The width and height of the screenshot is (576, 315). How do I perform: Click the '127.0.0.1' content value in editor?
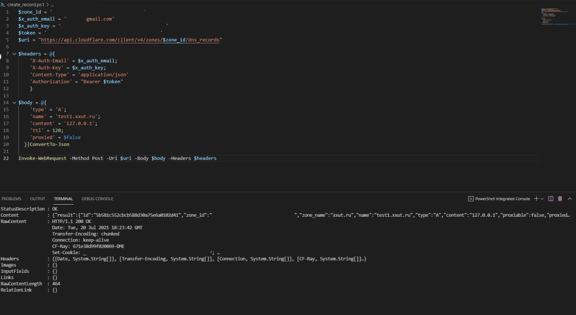[x=78, y=123]
